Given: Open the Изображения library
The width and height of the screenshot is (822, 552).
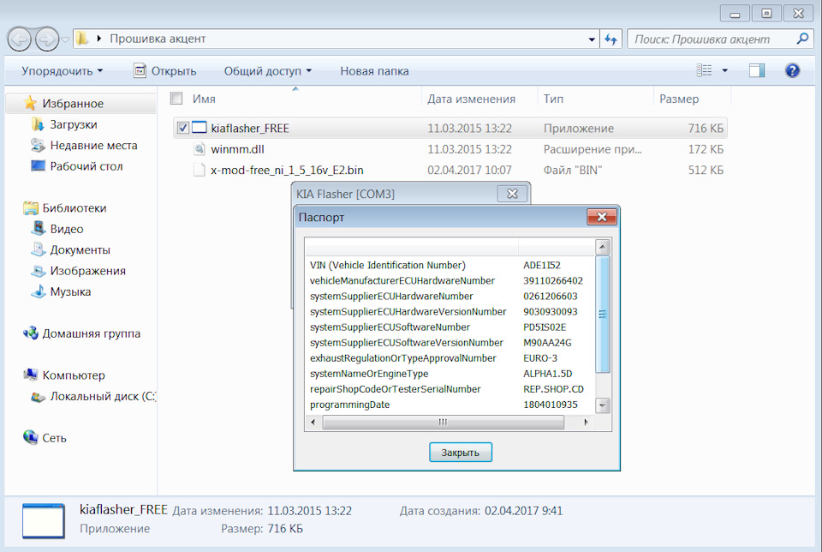Looking at the screenshot, I should (88, 271).
